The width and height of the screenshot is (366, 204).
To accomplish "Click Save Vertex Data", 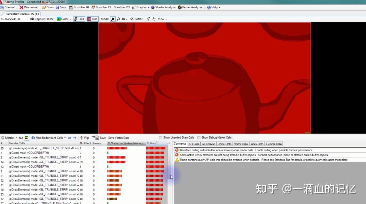I will click(x=119, y=137).
